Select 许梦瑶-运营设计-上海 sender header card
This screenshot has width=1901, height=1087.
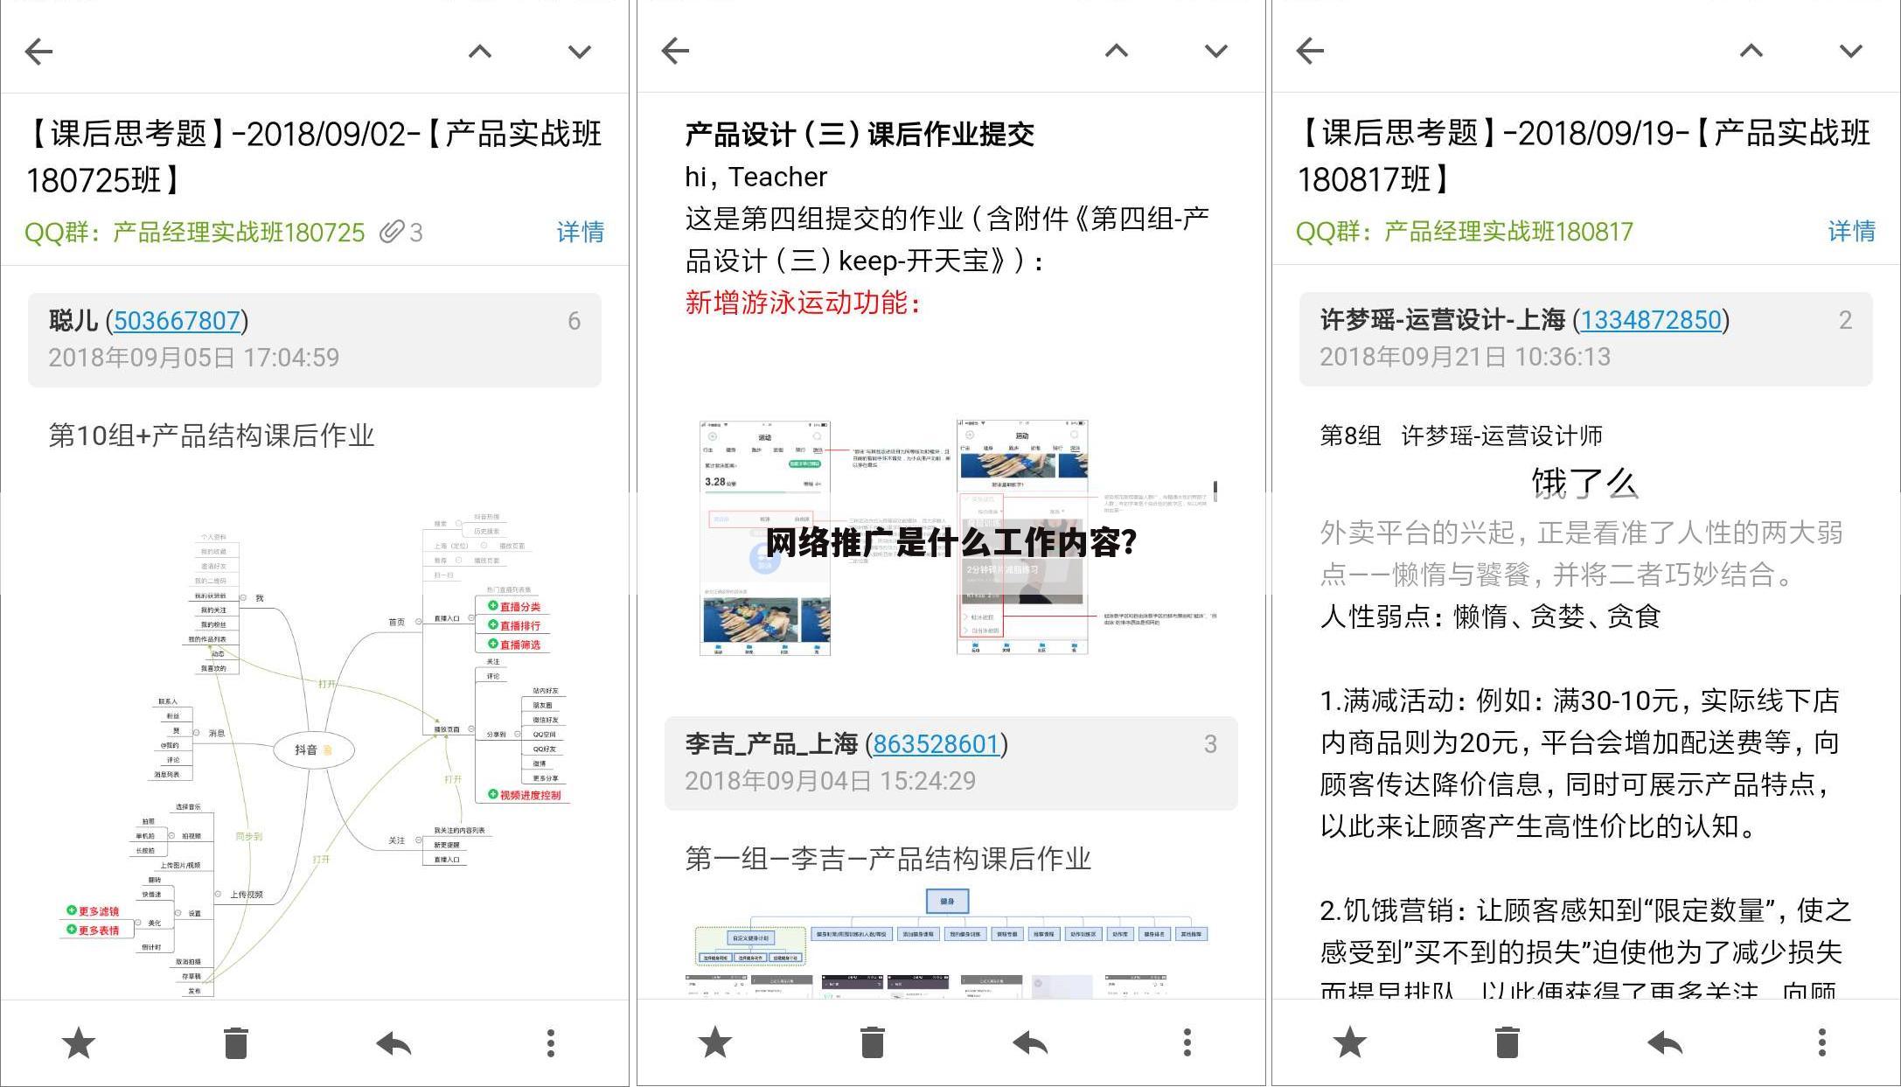click(x=1585, y=338)
